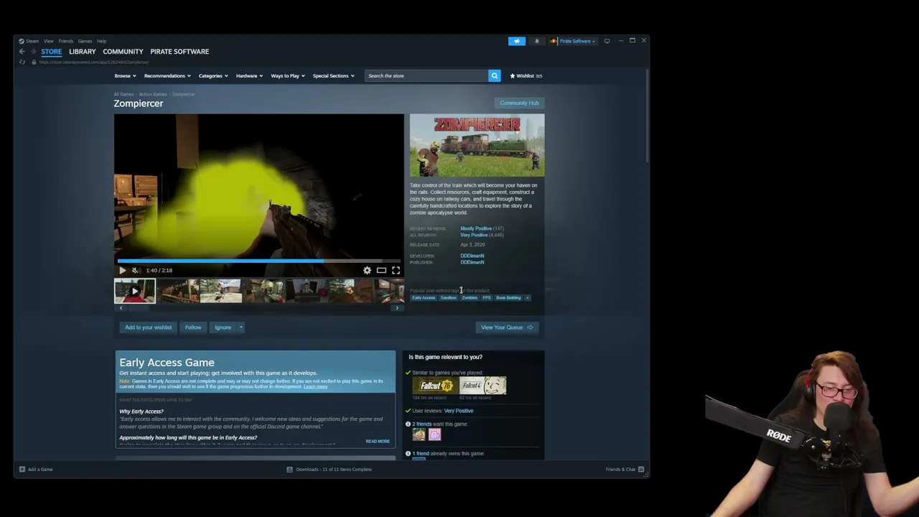Click the plus button to add a tag
The width and height of the screenshot is (919, 517).
pos(527,298)
